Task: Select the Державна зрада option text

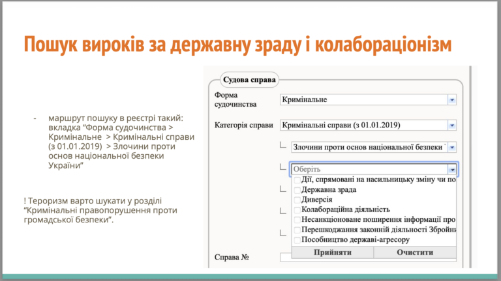Action: tap(329, 190)
